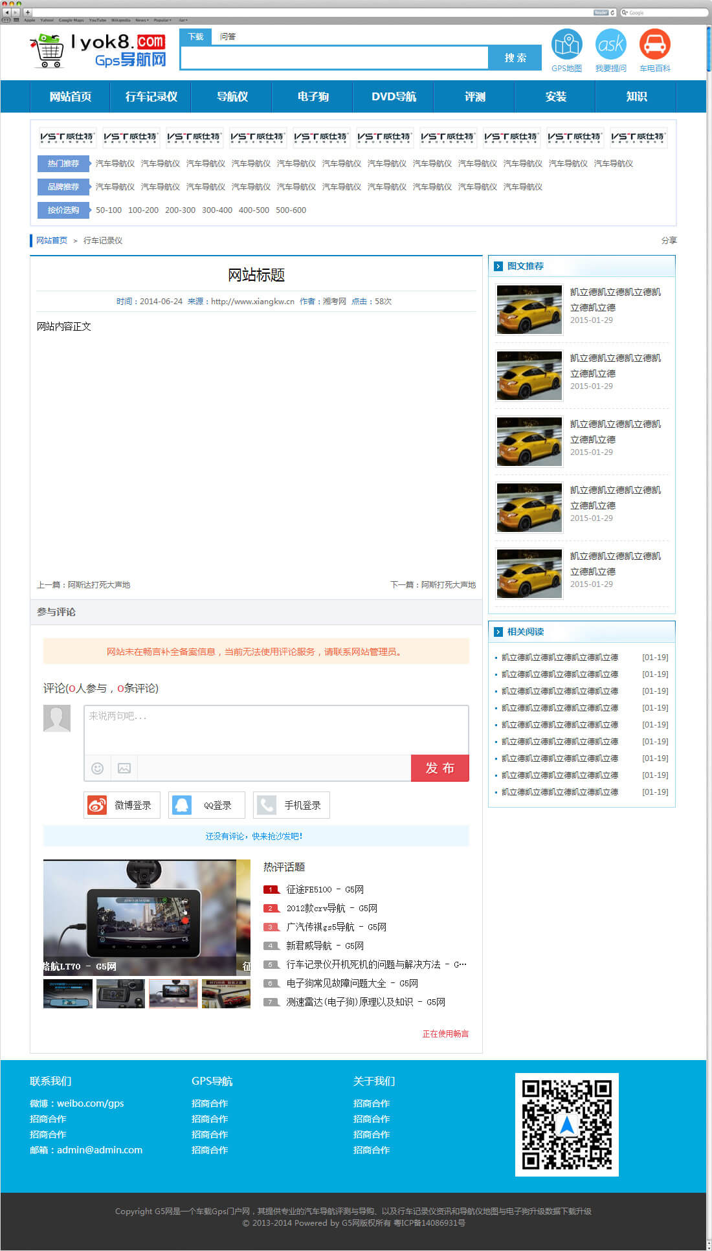
Task: Open the DVD导航 navigation menu item
Action: click(394, 96)
